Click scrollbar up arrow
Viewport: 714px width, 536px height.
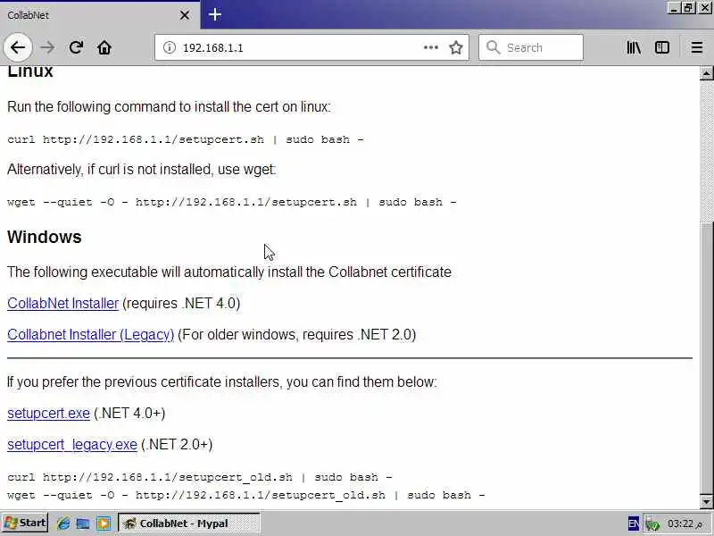(x=706, y=73)
